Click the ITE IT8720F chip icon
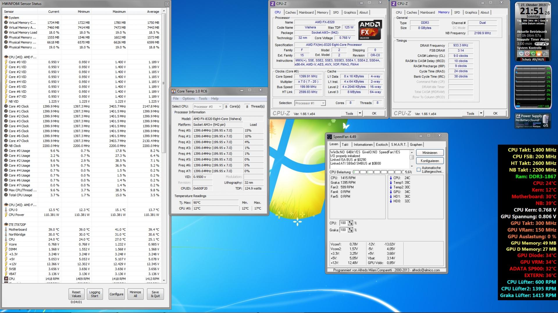 coord(6,225)
